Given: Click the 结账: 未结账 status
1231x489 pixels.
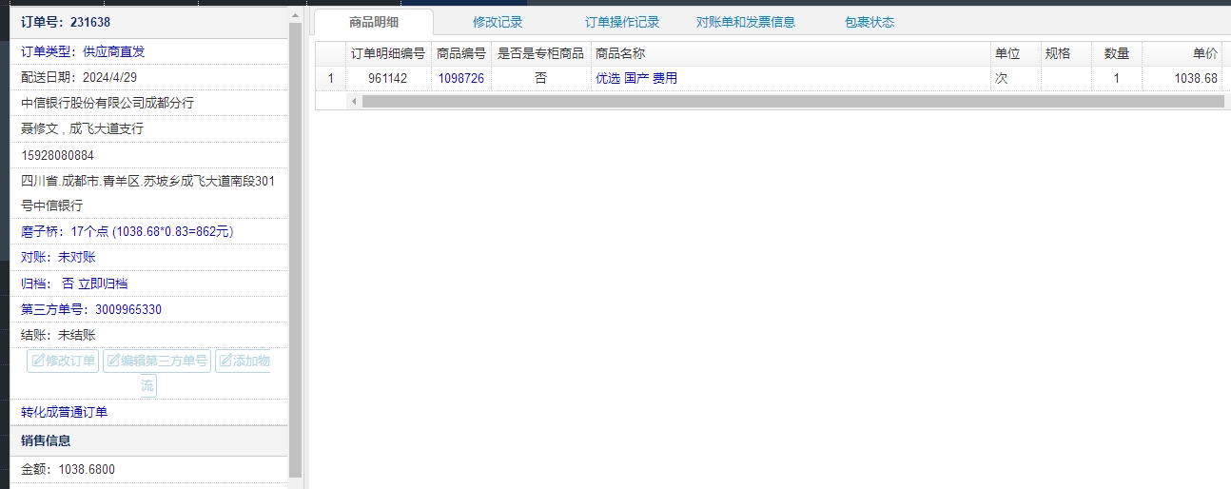Looking at the screenshot, I should tap(58, 335).
